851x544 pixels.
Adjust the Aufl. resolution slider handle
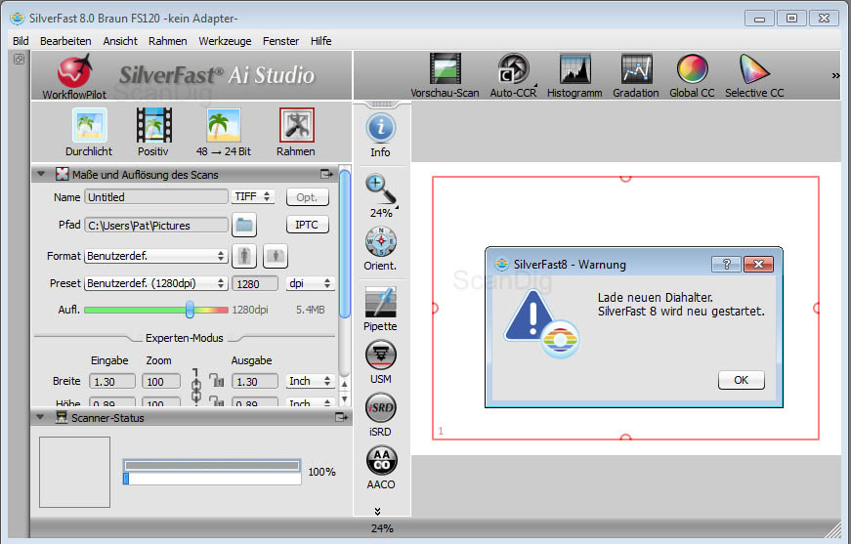coord(190,310)
